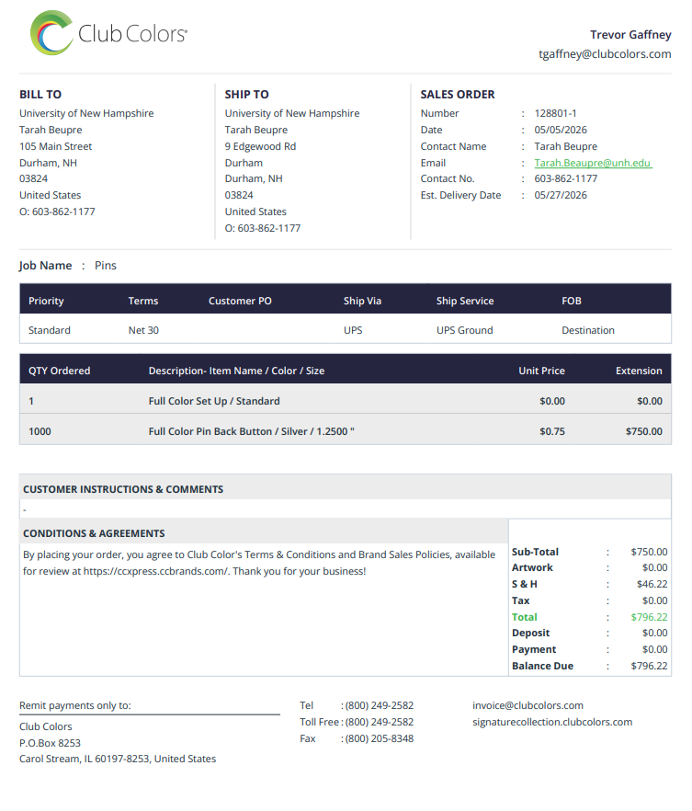This screenshot has height=811, width=692.
Task: Click the tgaffney@clubcolors.com email address
Action: click(605, 53)
